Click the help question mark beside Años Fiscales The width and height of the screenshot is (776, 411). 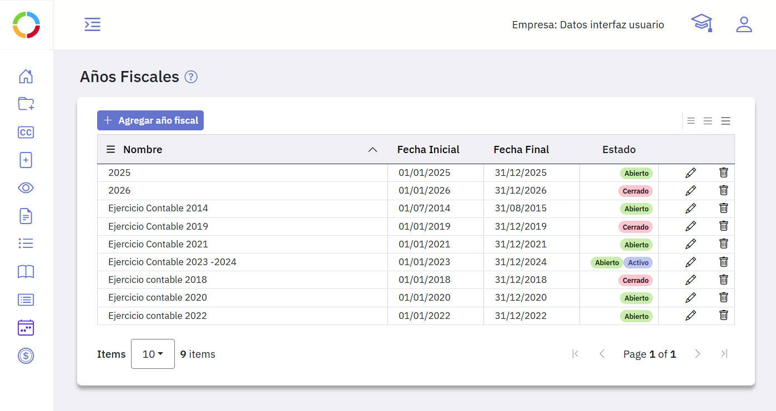coord(191,77)
